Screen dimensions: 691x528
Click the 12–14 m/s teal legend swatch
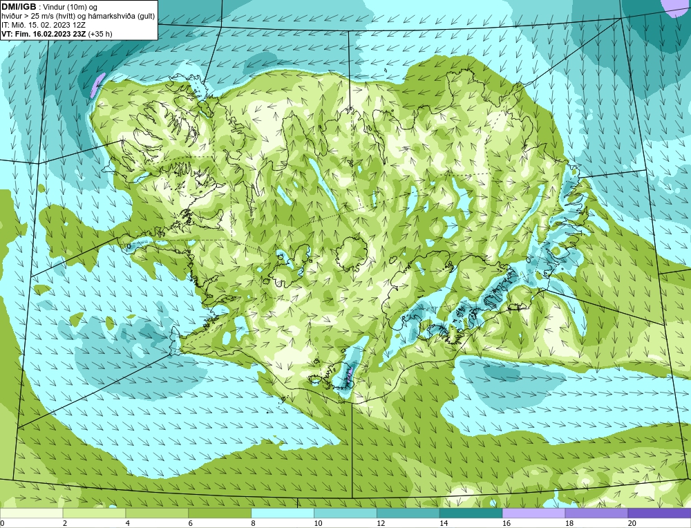click(x=408, y=513)
